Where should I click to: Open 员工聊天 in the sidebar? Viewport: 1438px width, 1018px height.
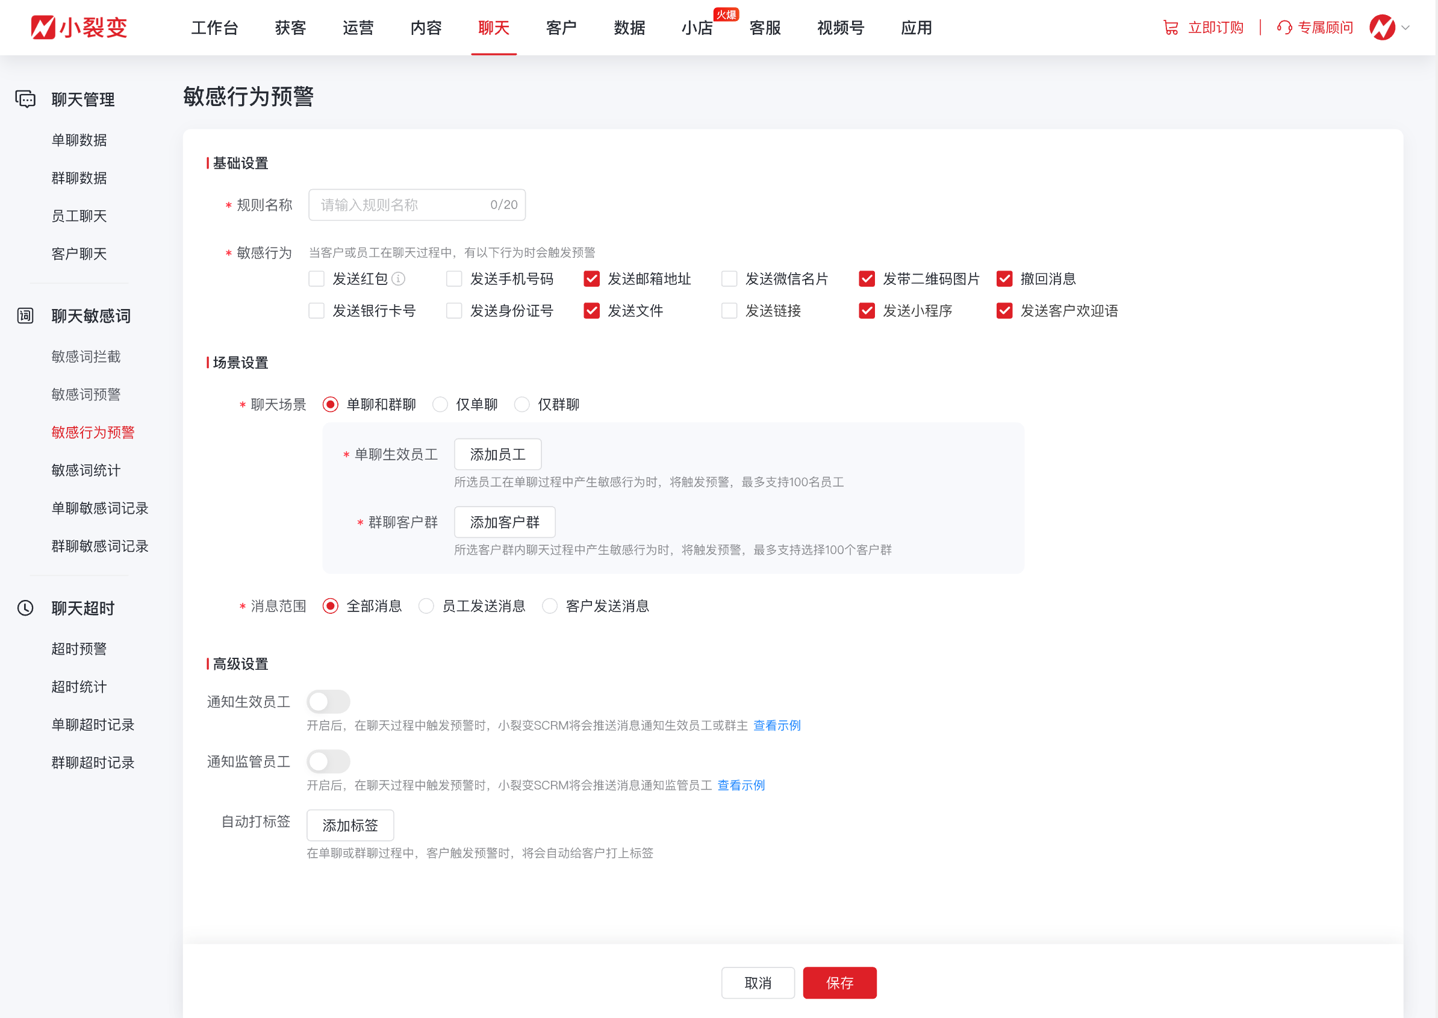[x=79, y=216]
